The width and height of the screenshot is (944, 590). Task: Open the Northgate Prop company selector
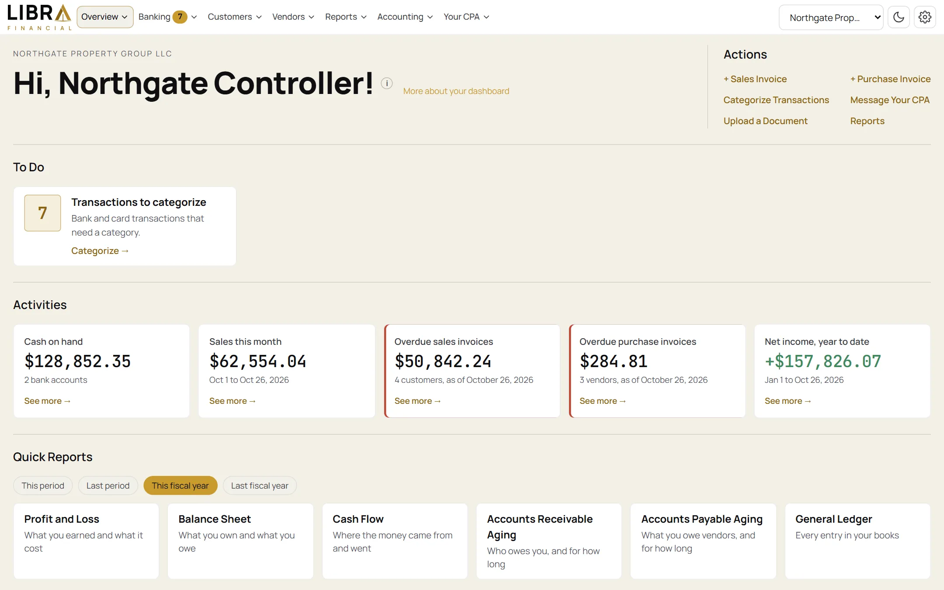click(831, 17)
